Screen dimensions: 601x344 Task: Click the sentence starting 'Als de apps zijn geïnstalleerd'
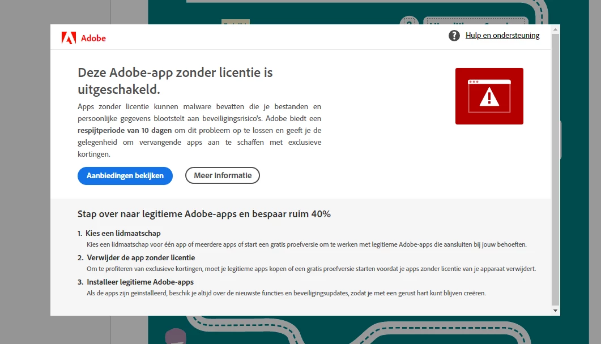point(286,293)
